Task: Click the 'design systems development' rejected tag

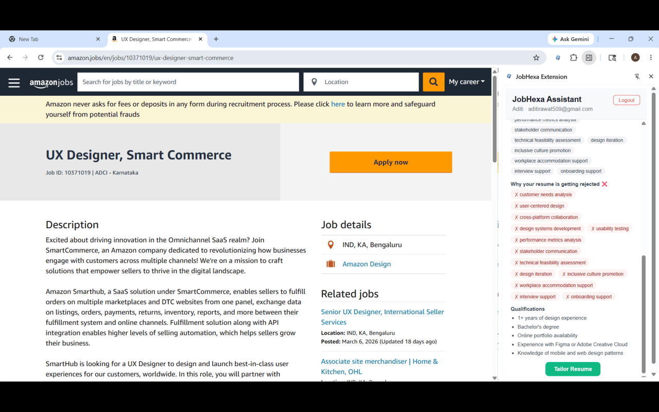Action: (x=548, y=229)
